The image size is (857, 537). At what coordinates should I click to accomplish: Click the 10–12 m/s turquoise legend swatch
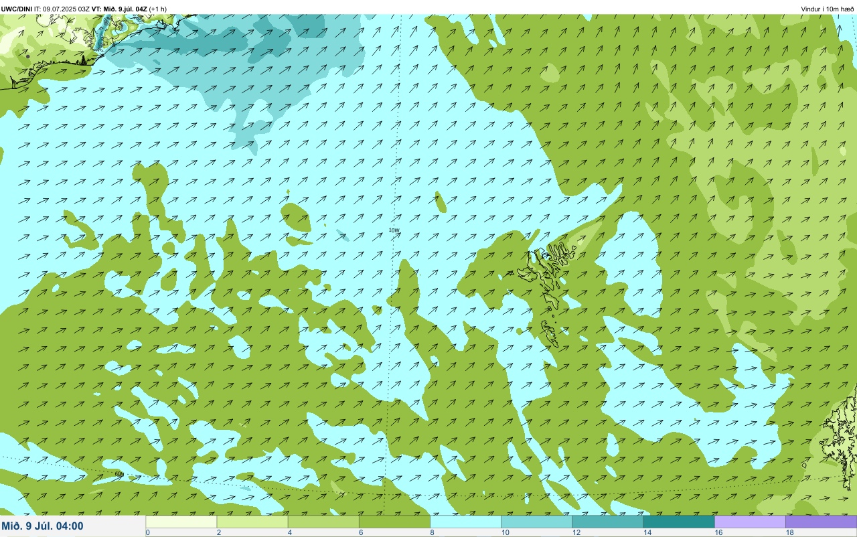click(536, 522)
